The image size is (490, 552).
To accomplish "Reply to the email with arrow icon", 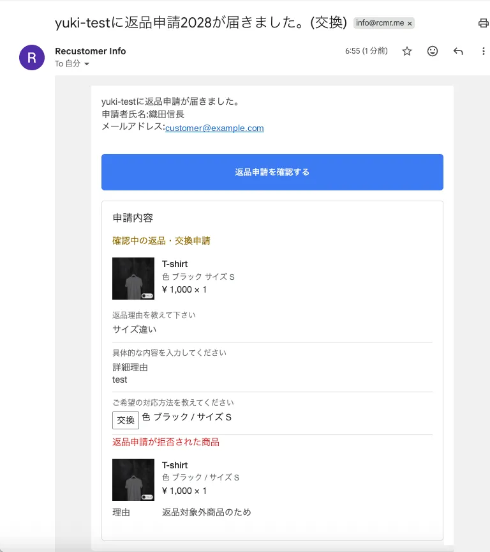I will pyautogui.click(x=458, y=51).
